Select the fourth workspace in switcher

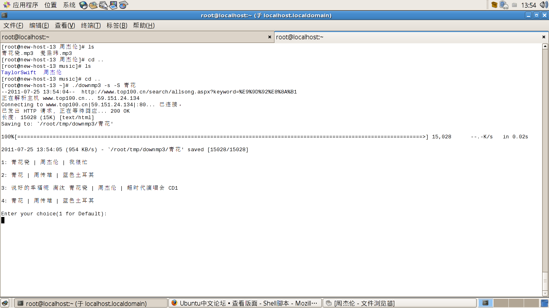coord(531,303)
